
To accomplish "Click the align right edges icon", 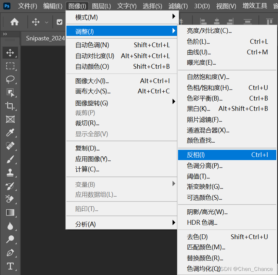I will 230,22.
